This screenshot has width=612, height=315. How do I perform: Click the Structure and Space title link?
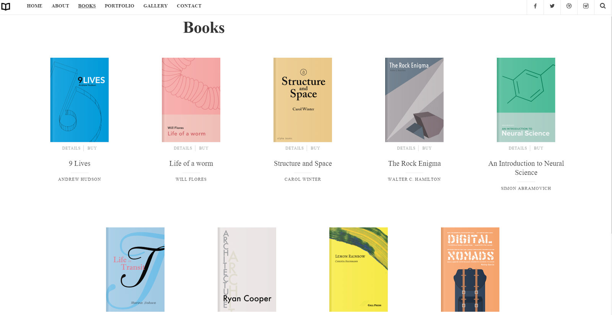[x=303, y=164]
